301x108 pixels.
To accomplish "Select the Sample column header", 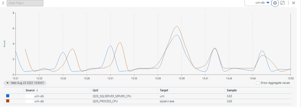I will (232, 90).
